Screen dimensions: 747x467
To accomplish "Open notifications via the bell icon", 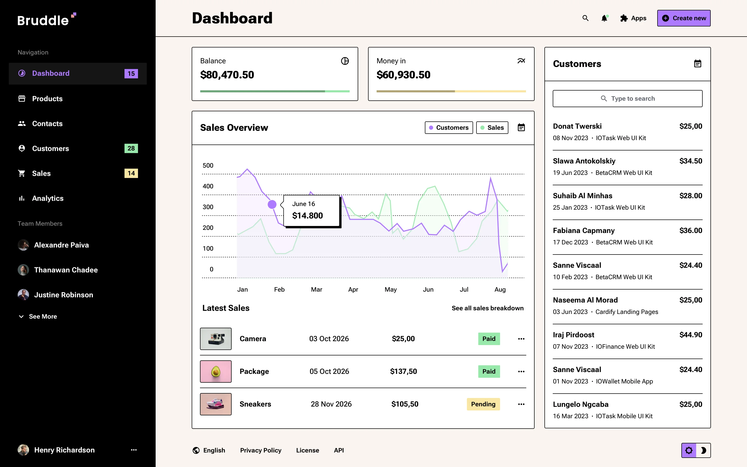I will tap(604, 18).
